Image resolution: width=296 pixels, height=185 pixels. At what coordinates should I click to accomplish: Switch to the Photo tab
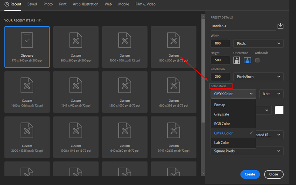tap(48, 4)
